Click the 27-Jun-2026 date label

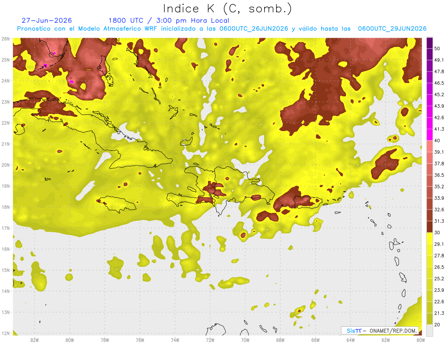[47, 20]
